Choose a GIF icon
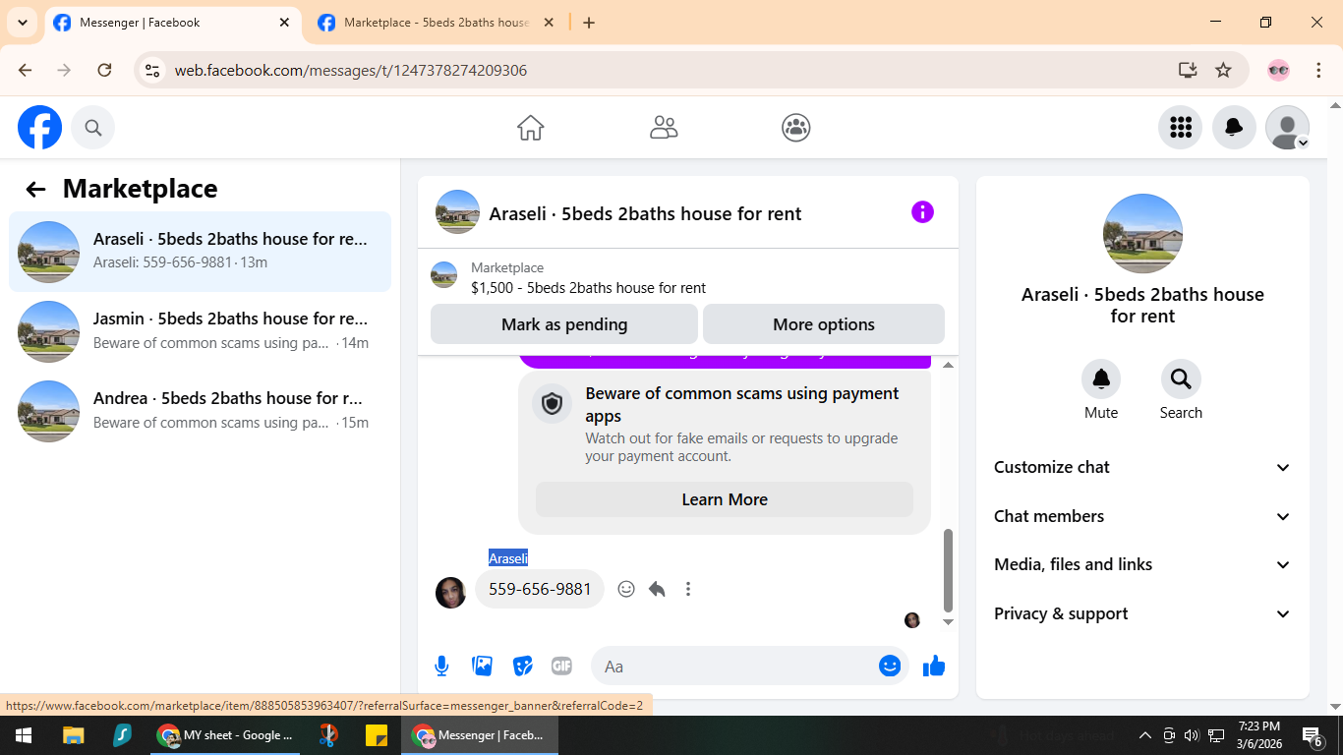1343x755 pixels. tap(561, 667)
